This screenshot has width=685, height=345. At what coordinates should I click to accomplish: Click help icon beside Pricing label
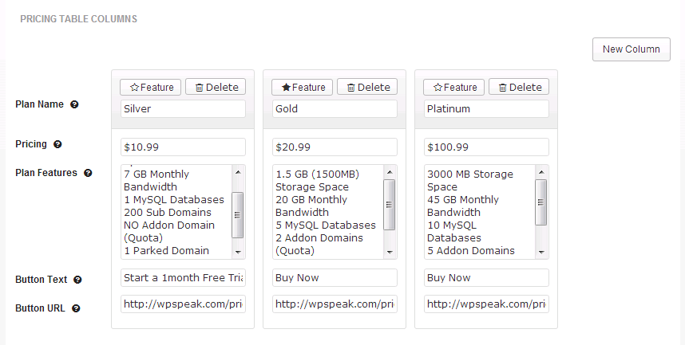coord(57,144)
